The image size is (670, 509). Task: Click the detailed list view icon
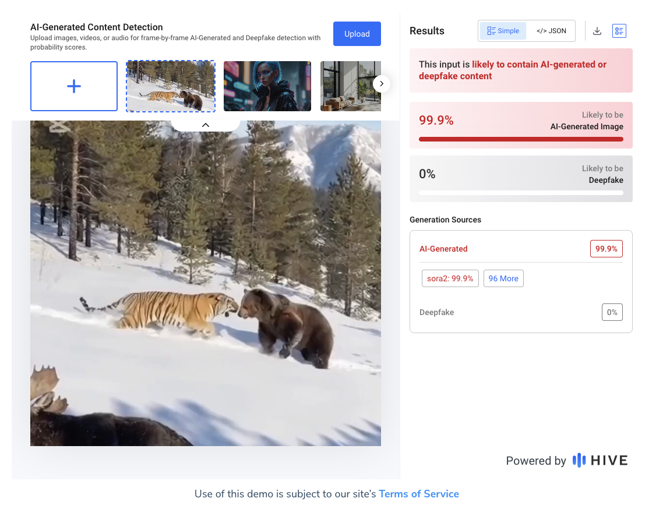tap(619, 31)
